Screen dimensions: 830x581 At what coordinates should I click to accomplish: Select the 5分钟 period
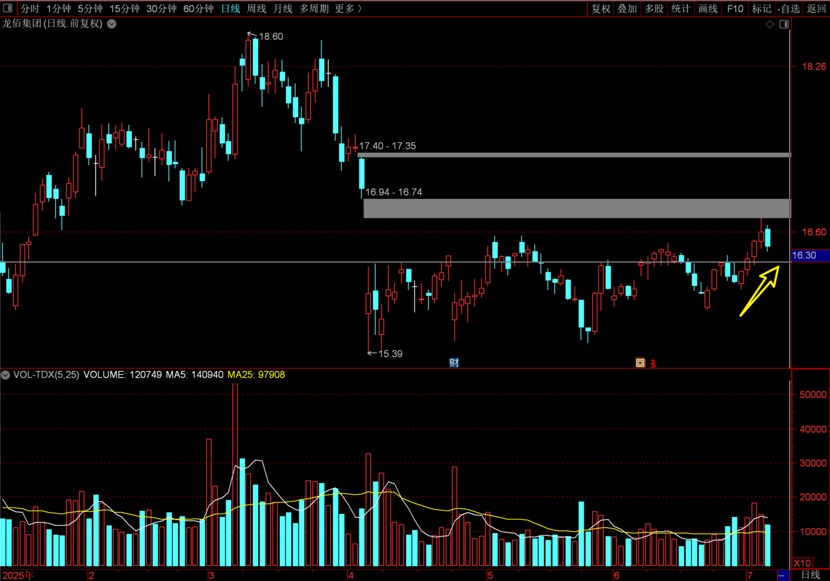90,9
